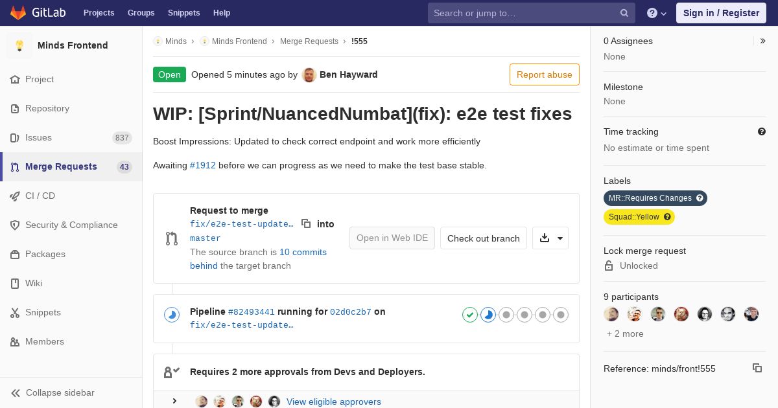The width and height of the screenshot is (778, 408).
Task: Open the 02d0c2b7 commit link
Action: click(351, 312)
